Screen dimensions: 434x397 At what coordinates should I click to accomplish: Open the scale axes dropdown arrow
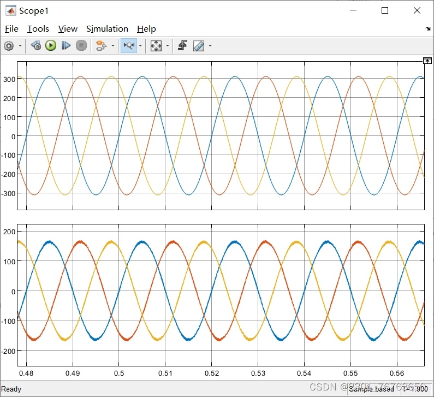click(x=167, y=46)
